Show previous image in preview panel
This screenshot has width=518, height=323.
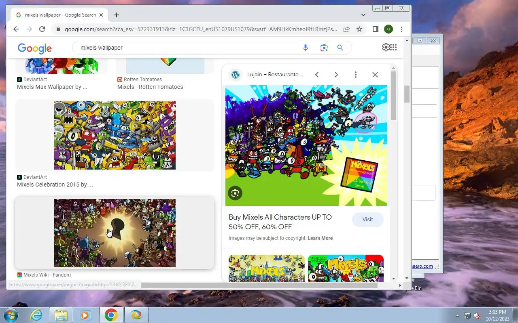pyautogui.click(x=317, y=75)
